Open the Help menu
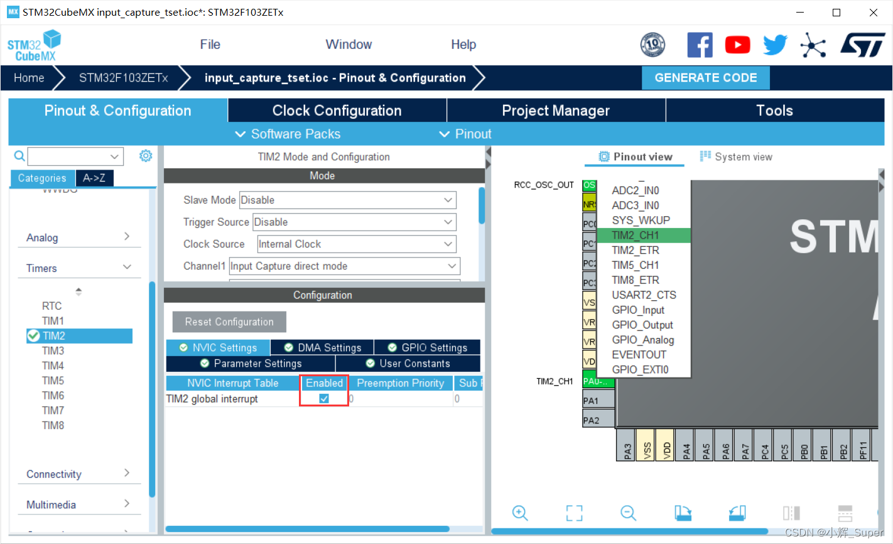The image size is (893, 544). coord(463,45)
